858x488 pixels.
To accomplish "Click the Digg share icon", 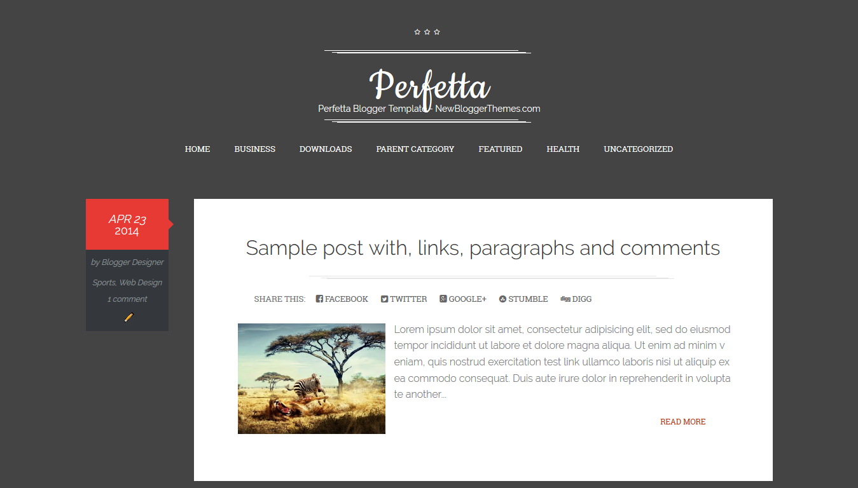I will click(565, 299).
